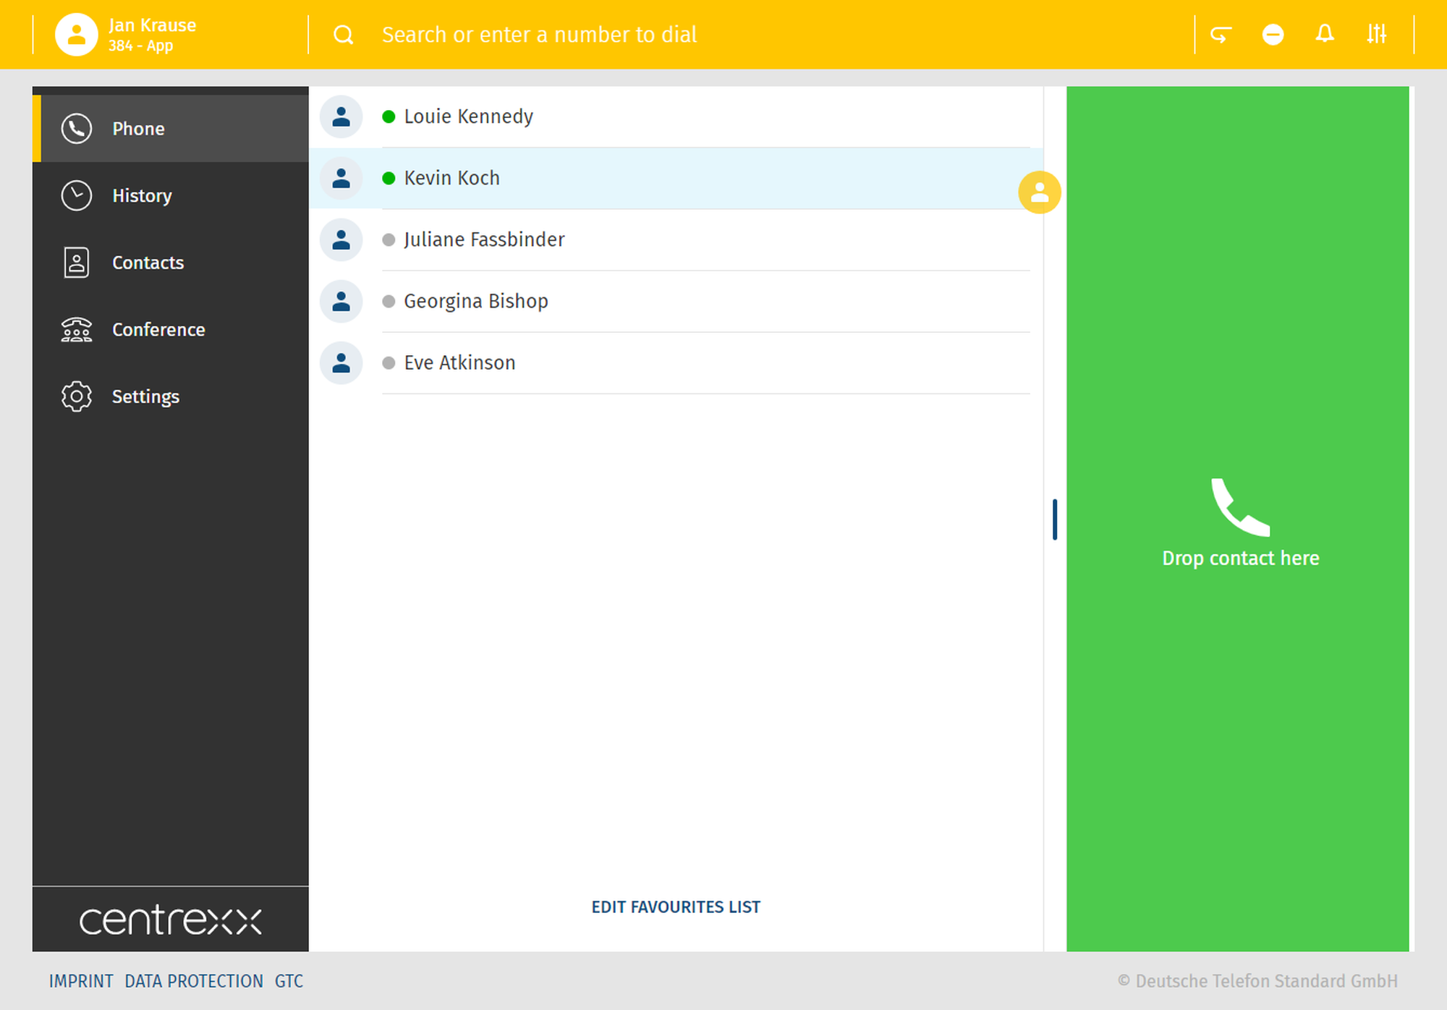Open the Imprint link

(81, 981)
